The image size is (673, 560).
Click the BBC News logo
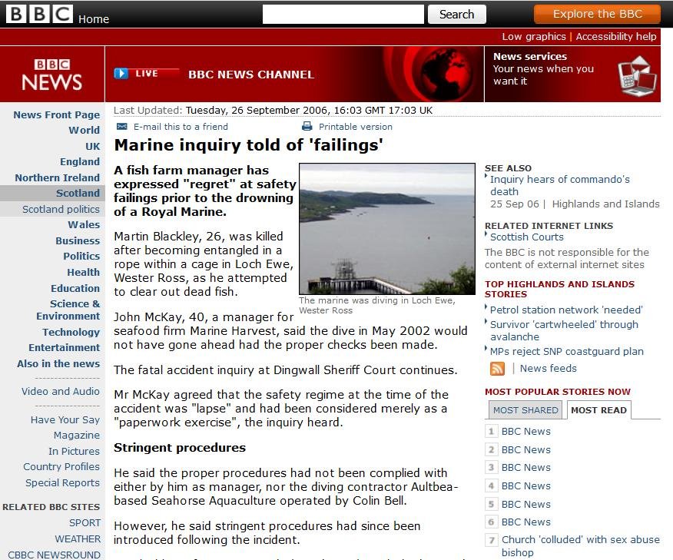[x=52, y=75]
